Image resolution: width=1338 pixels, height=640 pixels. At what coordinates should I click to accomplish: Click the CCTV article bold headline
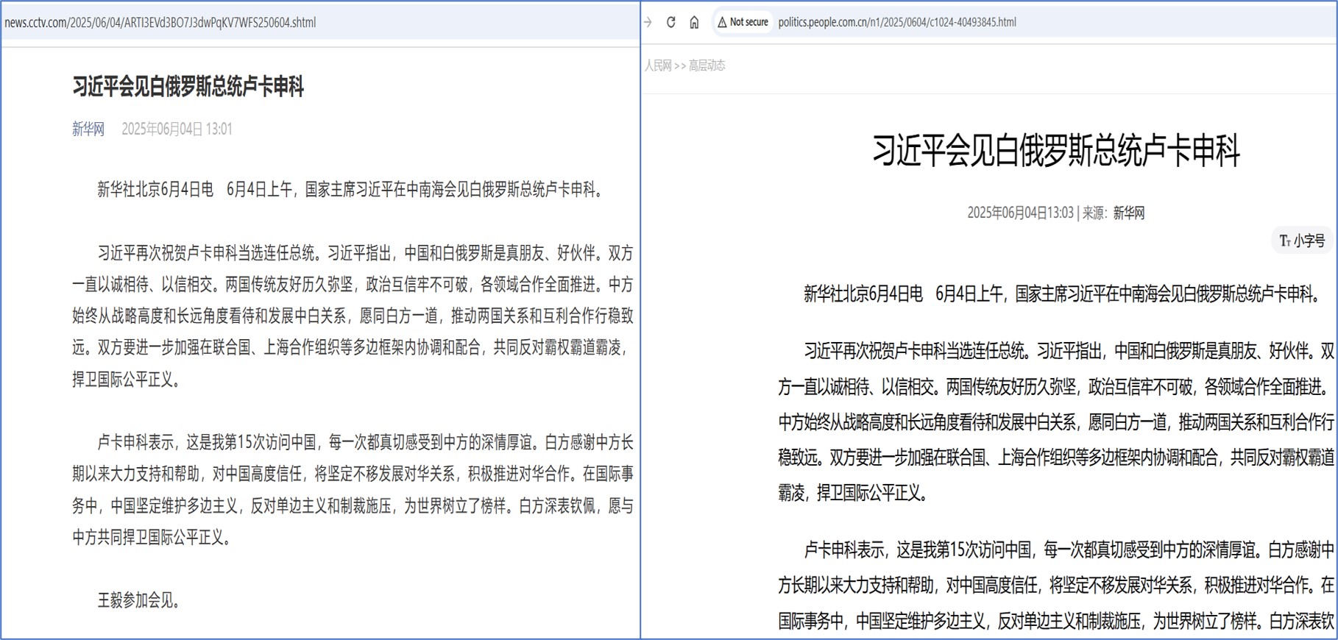click(188, 87)
